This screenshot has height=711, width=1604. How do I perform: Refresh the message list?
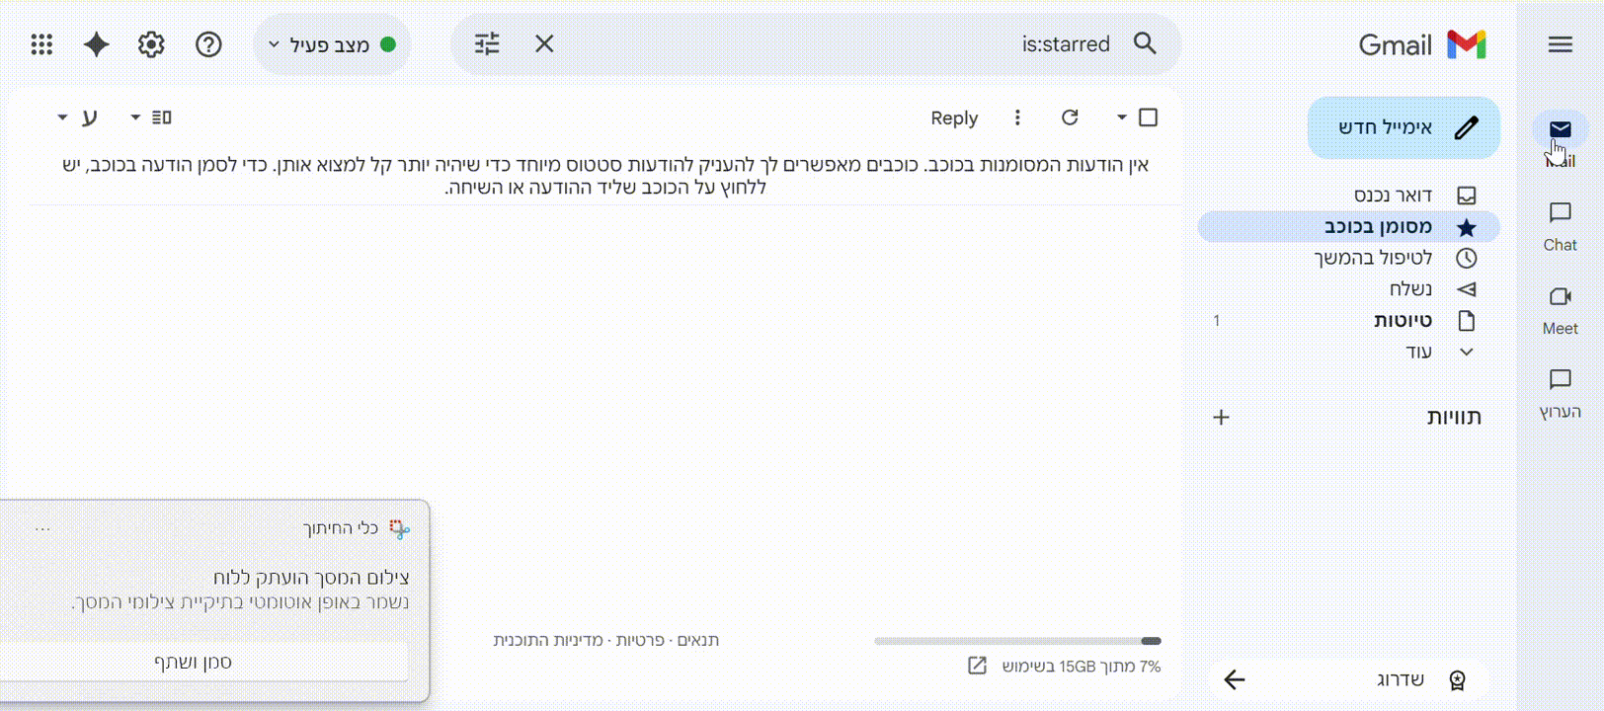pyautogui.click(x=1070, y=118)
